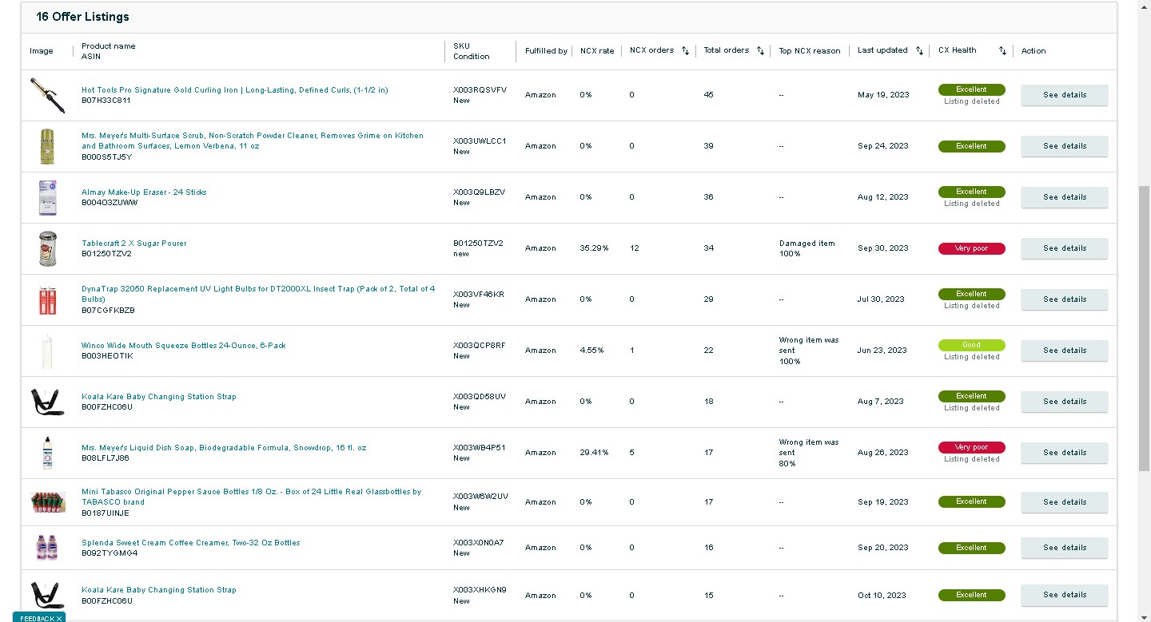Open Almay Make-Up Eraser product link

144,192
